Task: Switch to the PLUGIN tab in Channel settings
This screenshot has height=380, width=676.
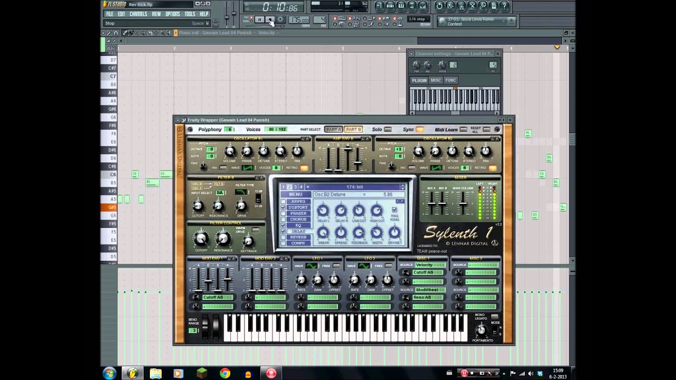Action: [x=419, y=80]
